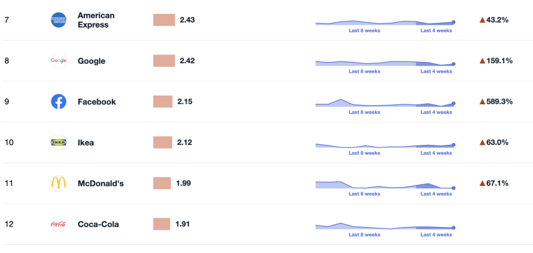This screenshot has height=253, width=533.
Task: Click the Facebook logo icon
Action: [58, 101]
